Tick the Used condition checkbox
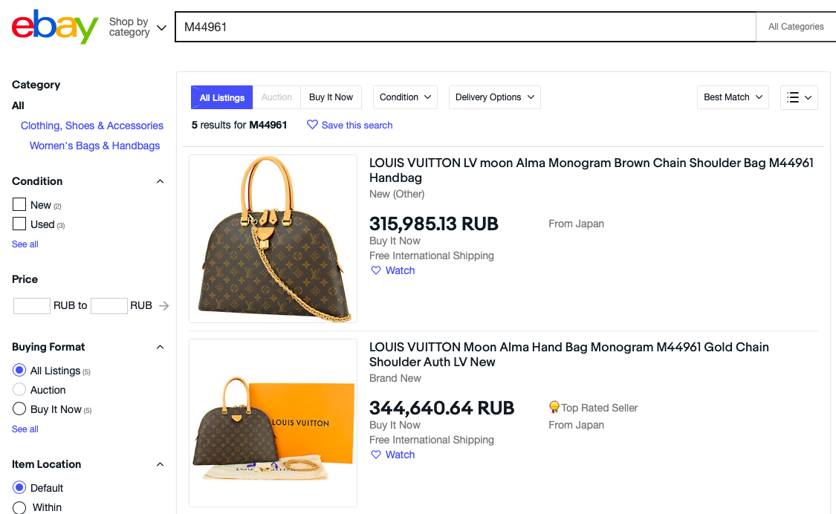 point(19,224)
